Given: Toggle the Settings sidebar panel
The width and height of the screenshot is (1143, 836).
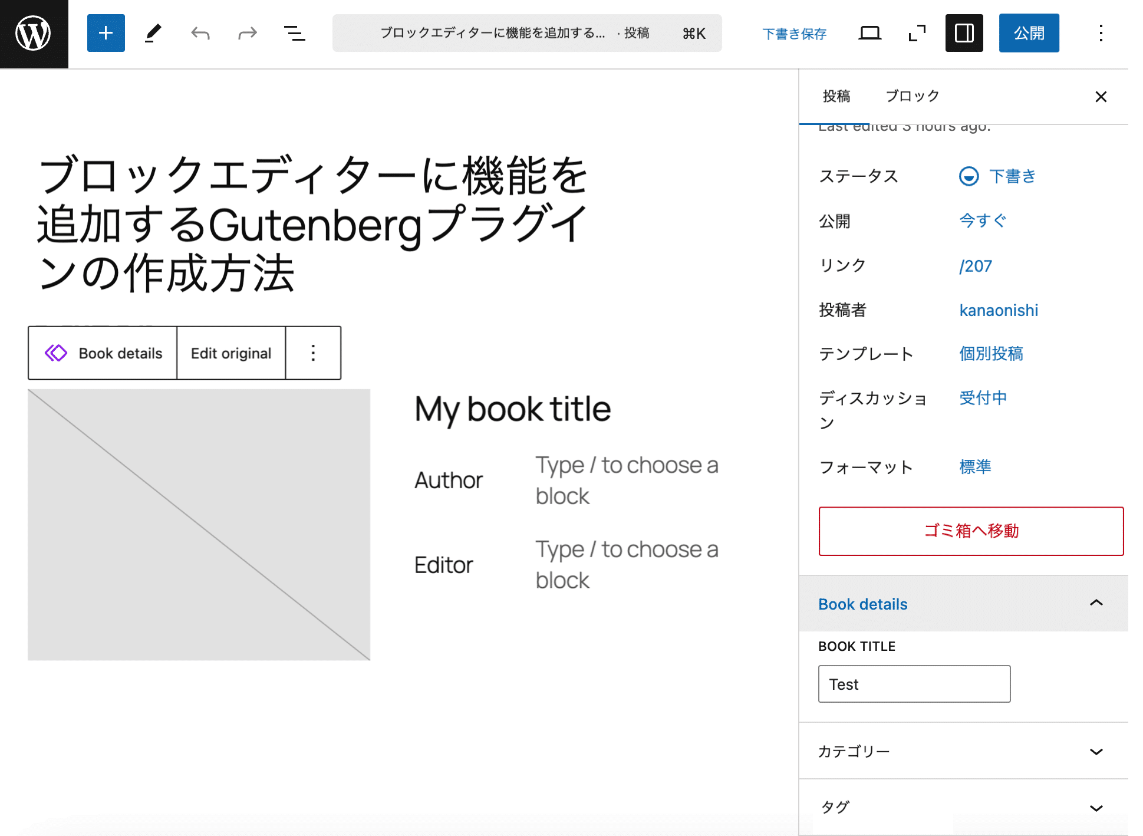Looking at the screenshot, I should (x=964, y=33).
